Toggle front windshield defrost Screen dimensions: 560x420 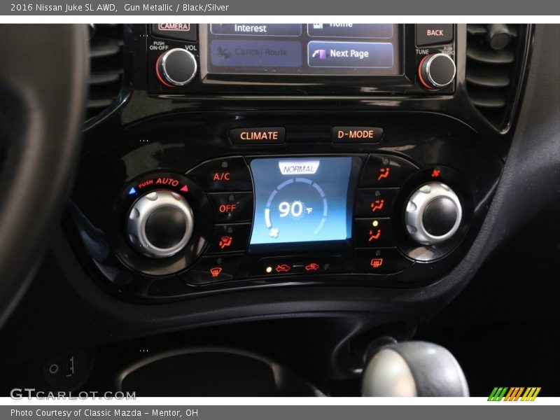216,272
